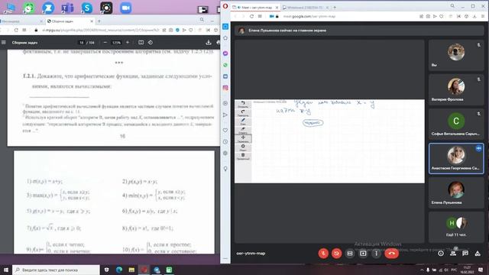The height and width of the screenshot is (275, 489).
Task: Open Microsoft Edge from the taskbar
Action: pyautogui.click(x=119, y=270)
